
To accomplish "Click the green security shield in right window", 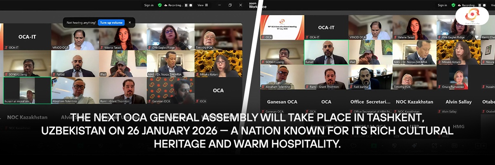I will [x=453, y=5].
